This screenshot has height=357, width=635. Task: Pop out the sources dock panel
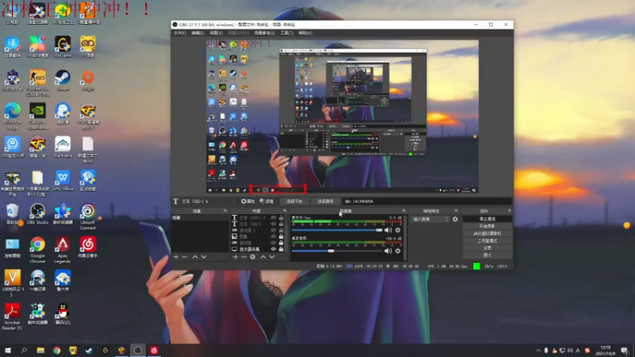285,211
